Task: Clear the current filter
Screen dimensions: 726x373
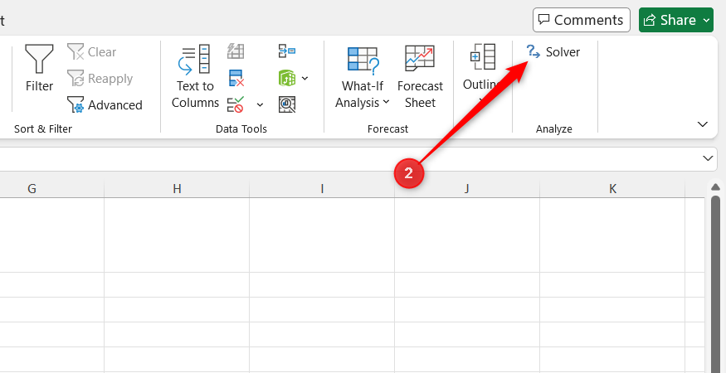Action: (x=91, y=52)
